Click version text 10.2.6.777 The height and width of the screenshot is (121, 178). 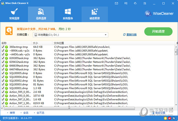click(26, 118)
